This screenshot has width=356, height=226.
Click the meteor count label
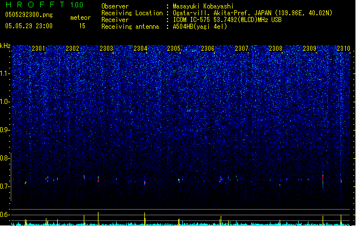pyautogui.click(x=80, y=18)
